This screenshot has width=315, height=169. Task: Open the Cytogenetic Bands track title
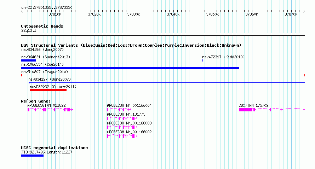pos(42,26)
